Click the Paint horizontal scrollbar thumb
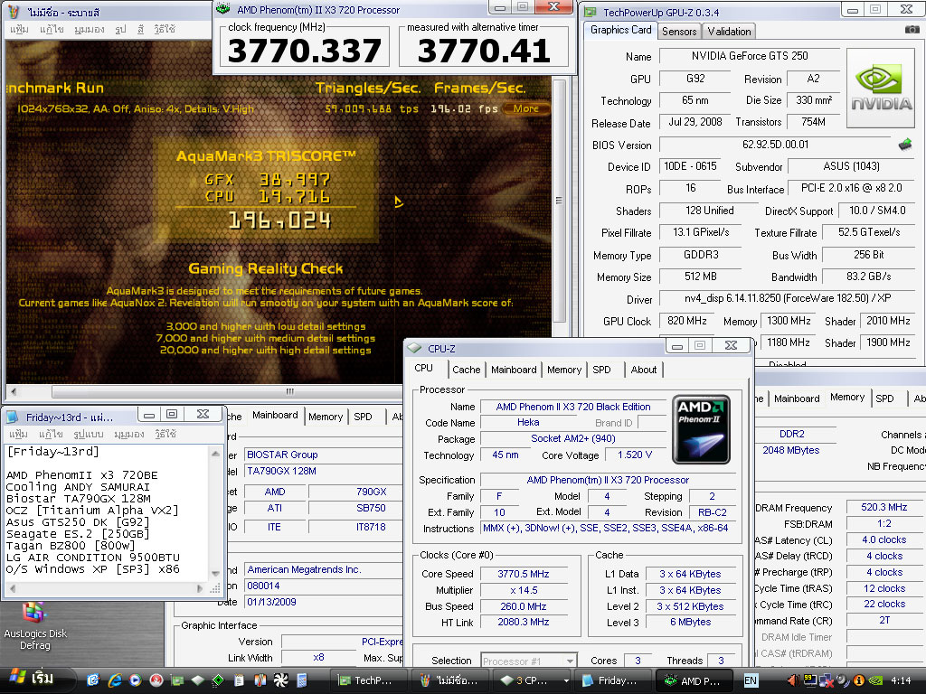The width and height of the screenshot is (926, 694). point(289,391)
